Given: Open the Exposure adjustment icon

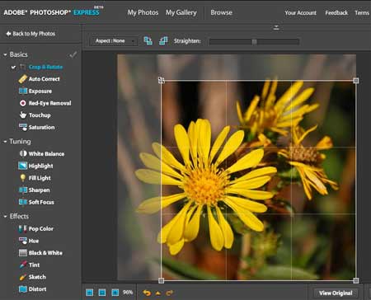Looking at the screenshot, I should [23, 91].
